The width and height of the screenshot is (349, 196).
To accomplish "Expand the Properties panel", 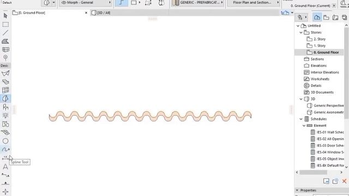I will pos(297,191).
